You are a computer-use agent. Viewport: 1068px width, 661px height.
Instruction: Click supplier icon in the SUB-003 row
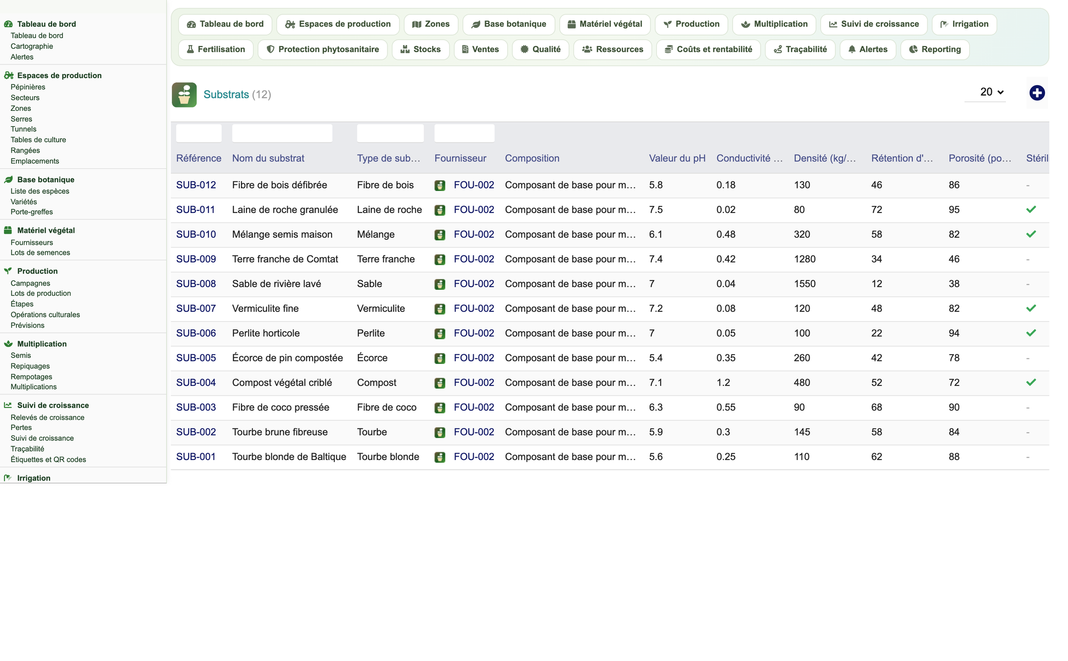click(x=440, y=408)
